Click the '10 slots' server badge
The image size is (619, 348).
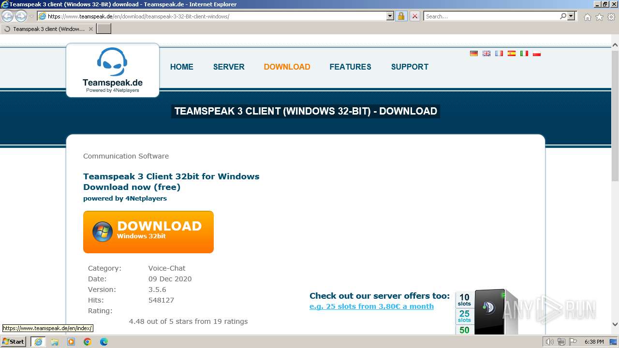click(464, 300)
